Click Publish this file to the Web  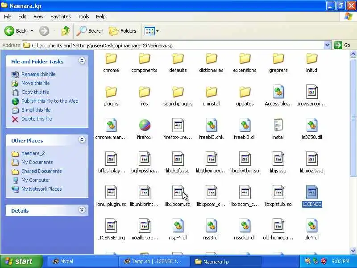[50, 101]
